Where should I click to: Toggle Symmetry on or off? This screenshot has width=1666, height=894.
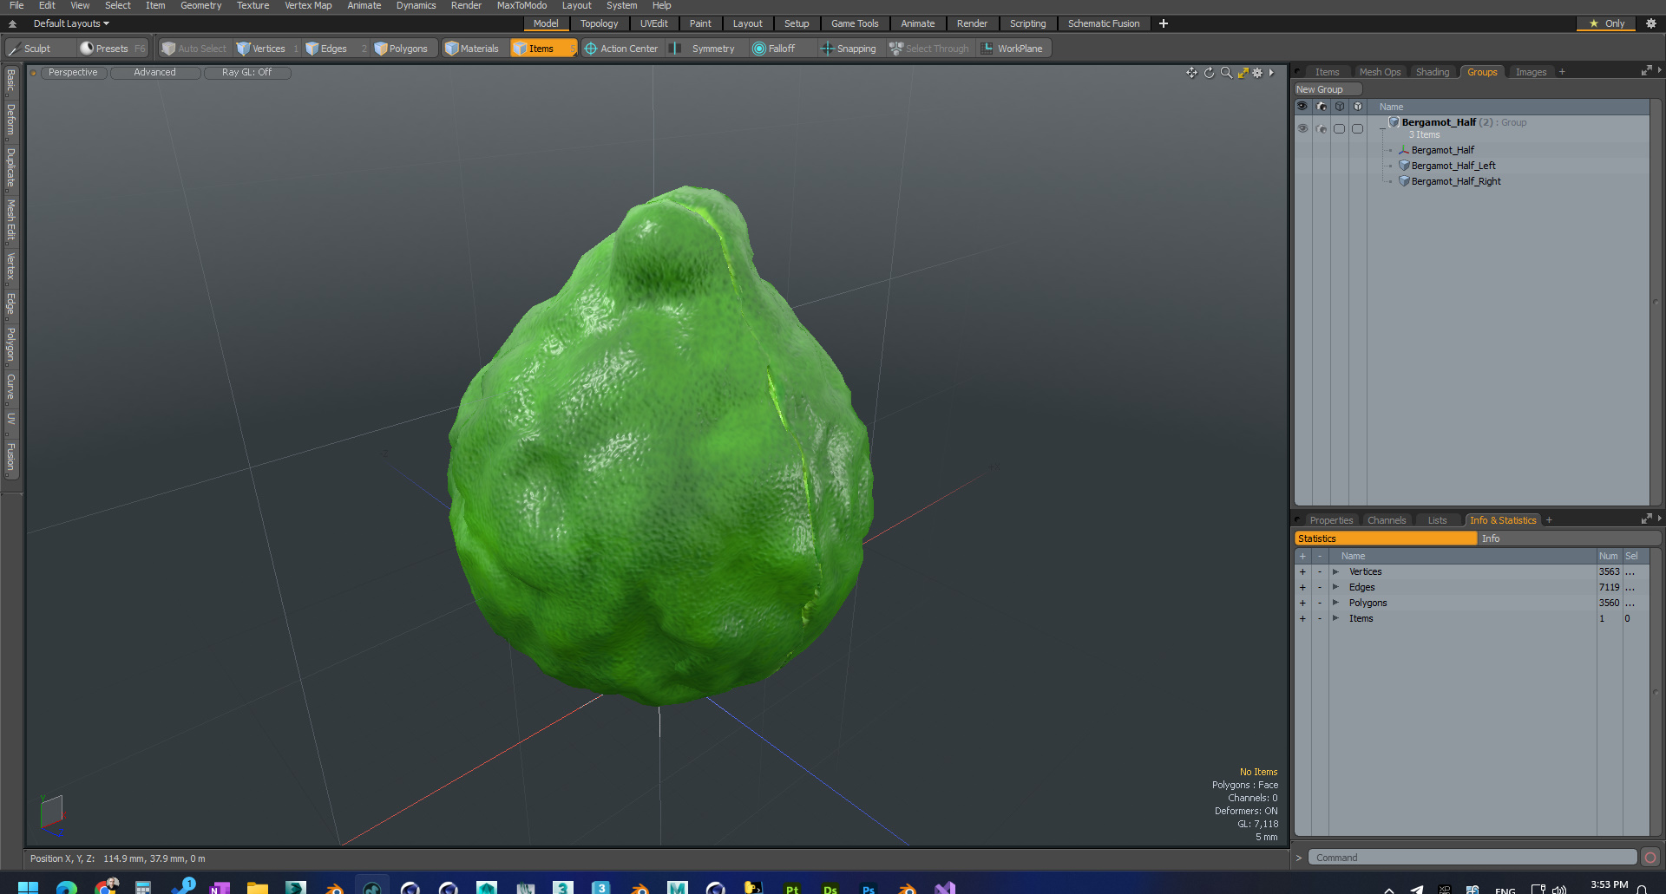[x=703, y=49]
